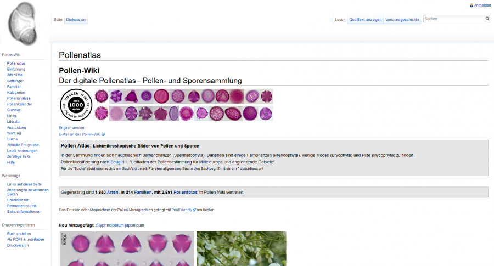This screenshot has height=266, width=494.
Task: Open the PrintFriendly link
Action: pos(182,210)
